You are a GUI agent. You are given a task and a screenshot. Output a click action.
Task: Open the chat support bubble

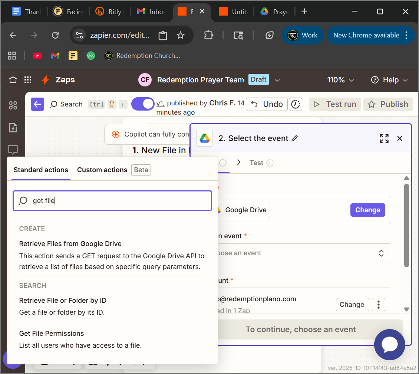389,344
